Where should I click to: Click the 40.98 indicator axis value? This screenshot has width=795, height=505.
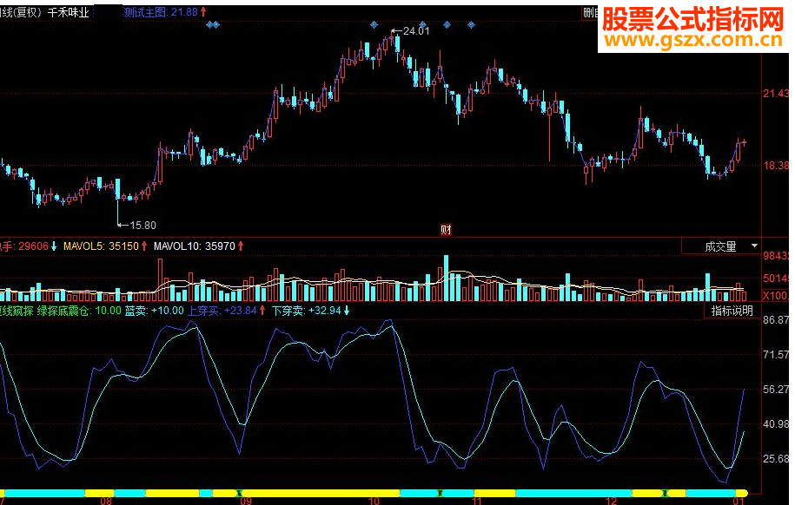pos(776,424)
